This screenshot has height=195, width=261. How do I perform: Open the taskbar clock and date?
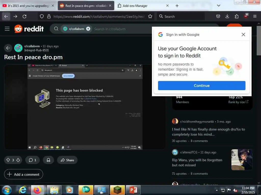pyautogui.click(x=248, y=190)
